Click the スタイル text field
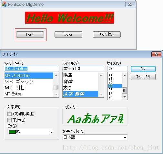Viewport: 163px width, 154px height. click(83, 69)
